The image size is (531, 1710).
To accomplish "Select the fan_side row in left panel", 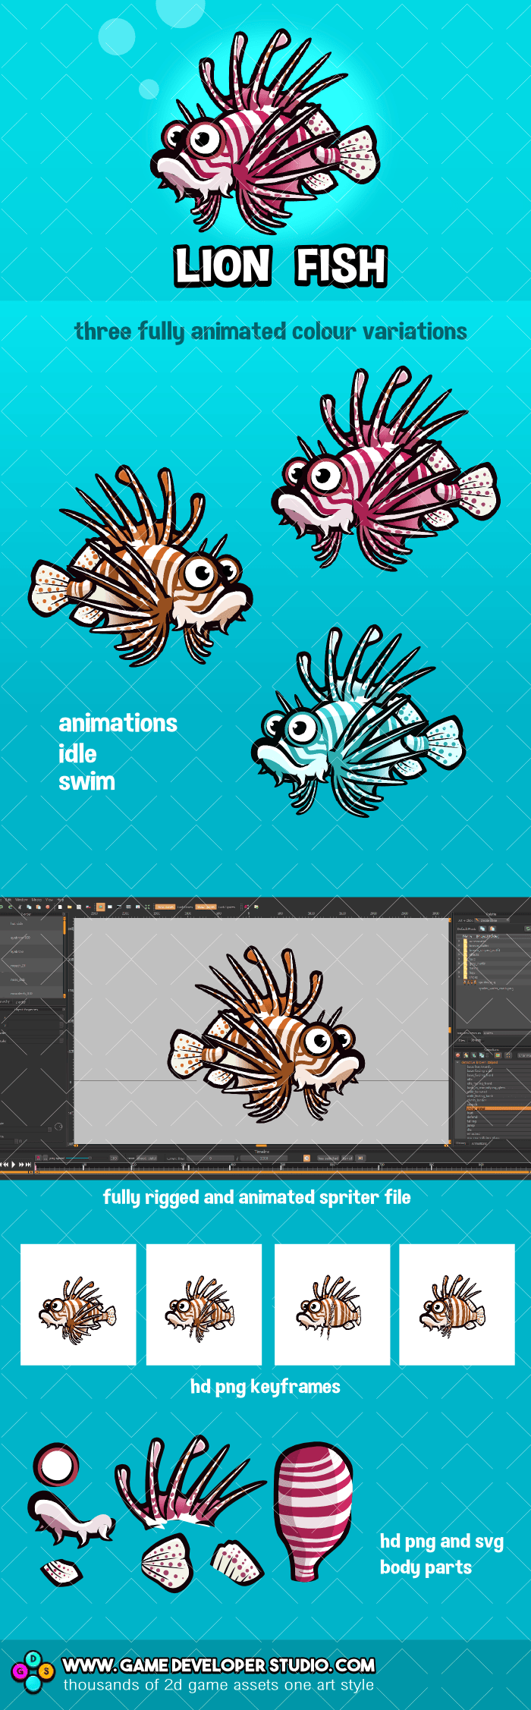I will [32, 923].
